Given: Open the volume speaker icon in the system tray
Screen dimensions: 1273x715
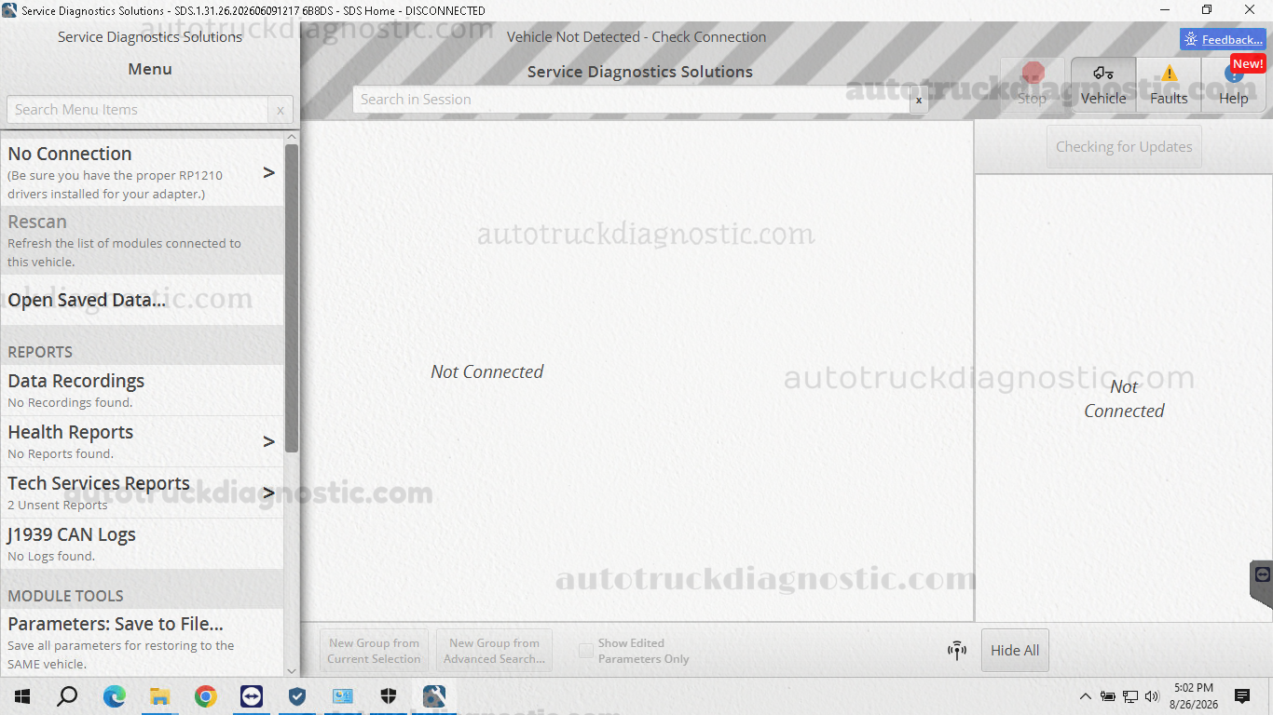Looking at the screenshot, I should click(1152, 696).
